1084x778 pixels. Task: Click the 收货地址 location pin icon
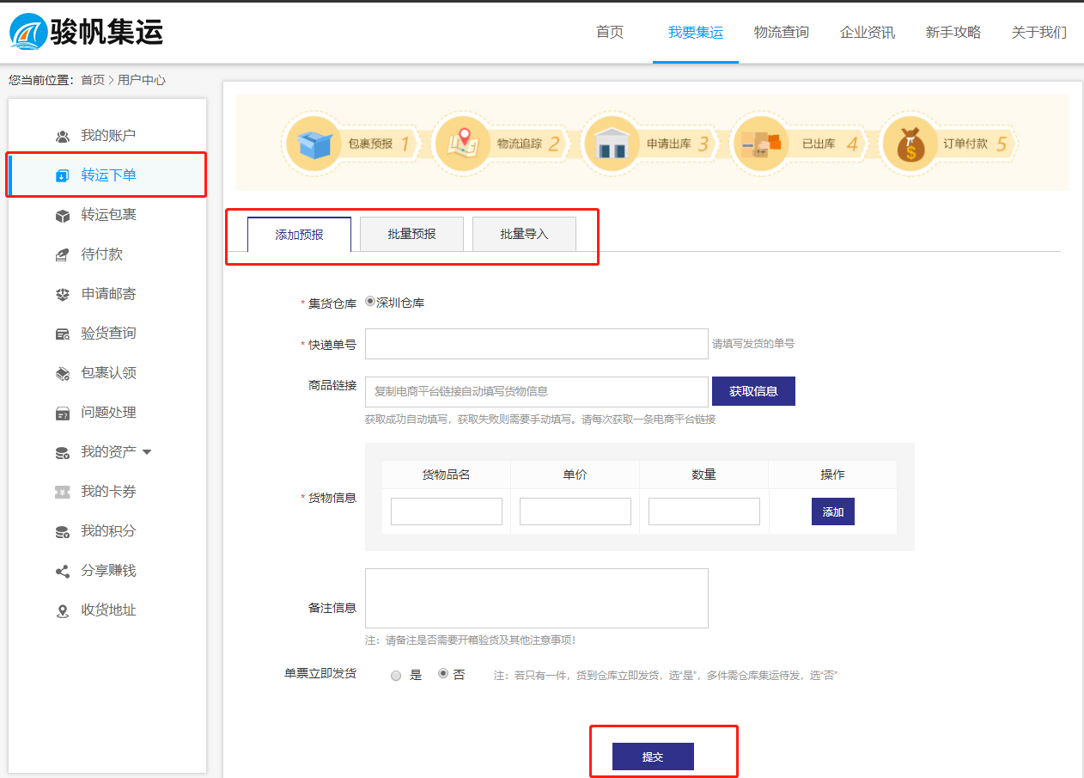(x=63, y=610)
